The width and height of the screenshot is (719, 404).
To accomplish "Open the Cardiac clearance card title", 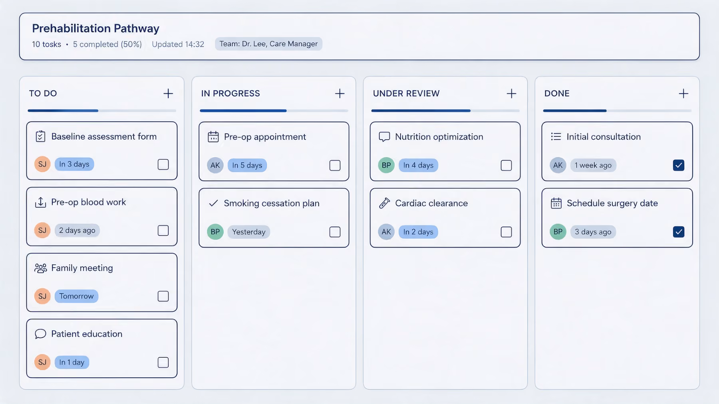I will (x=431, y=203).
